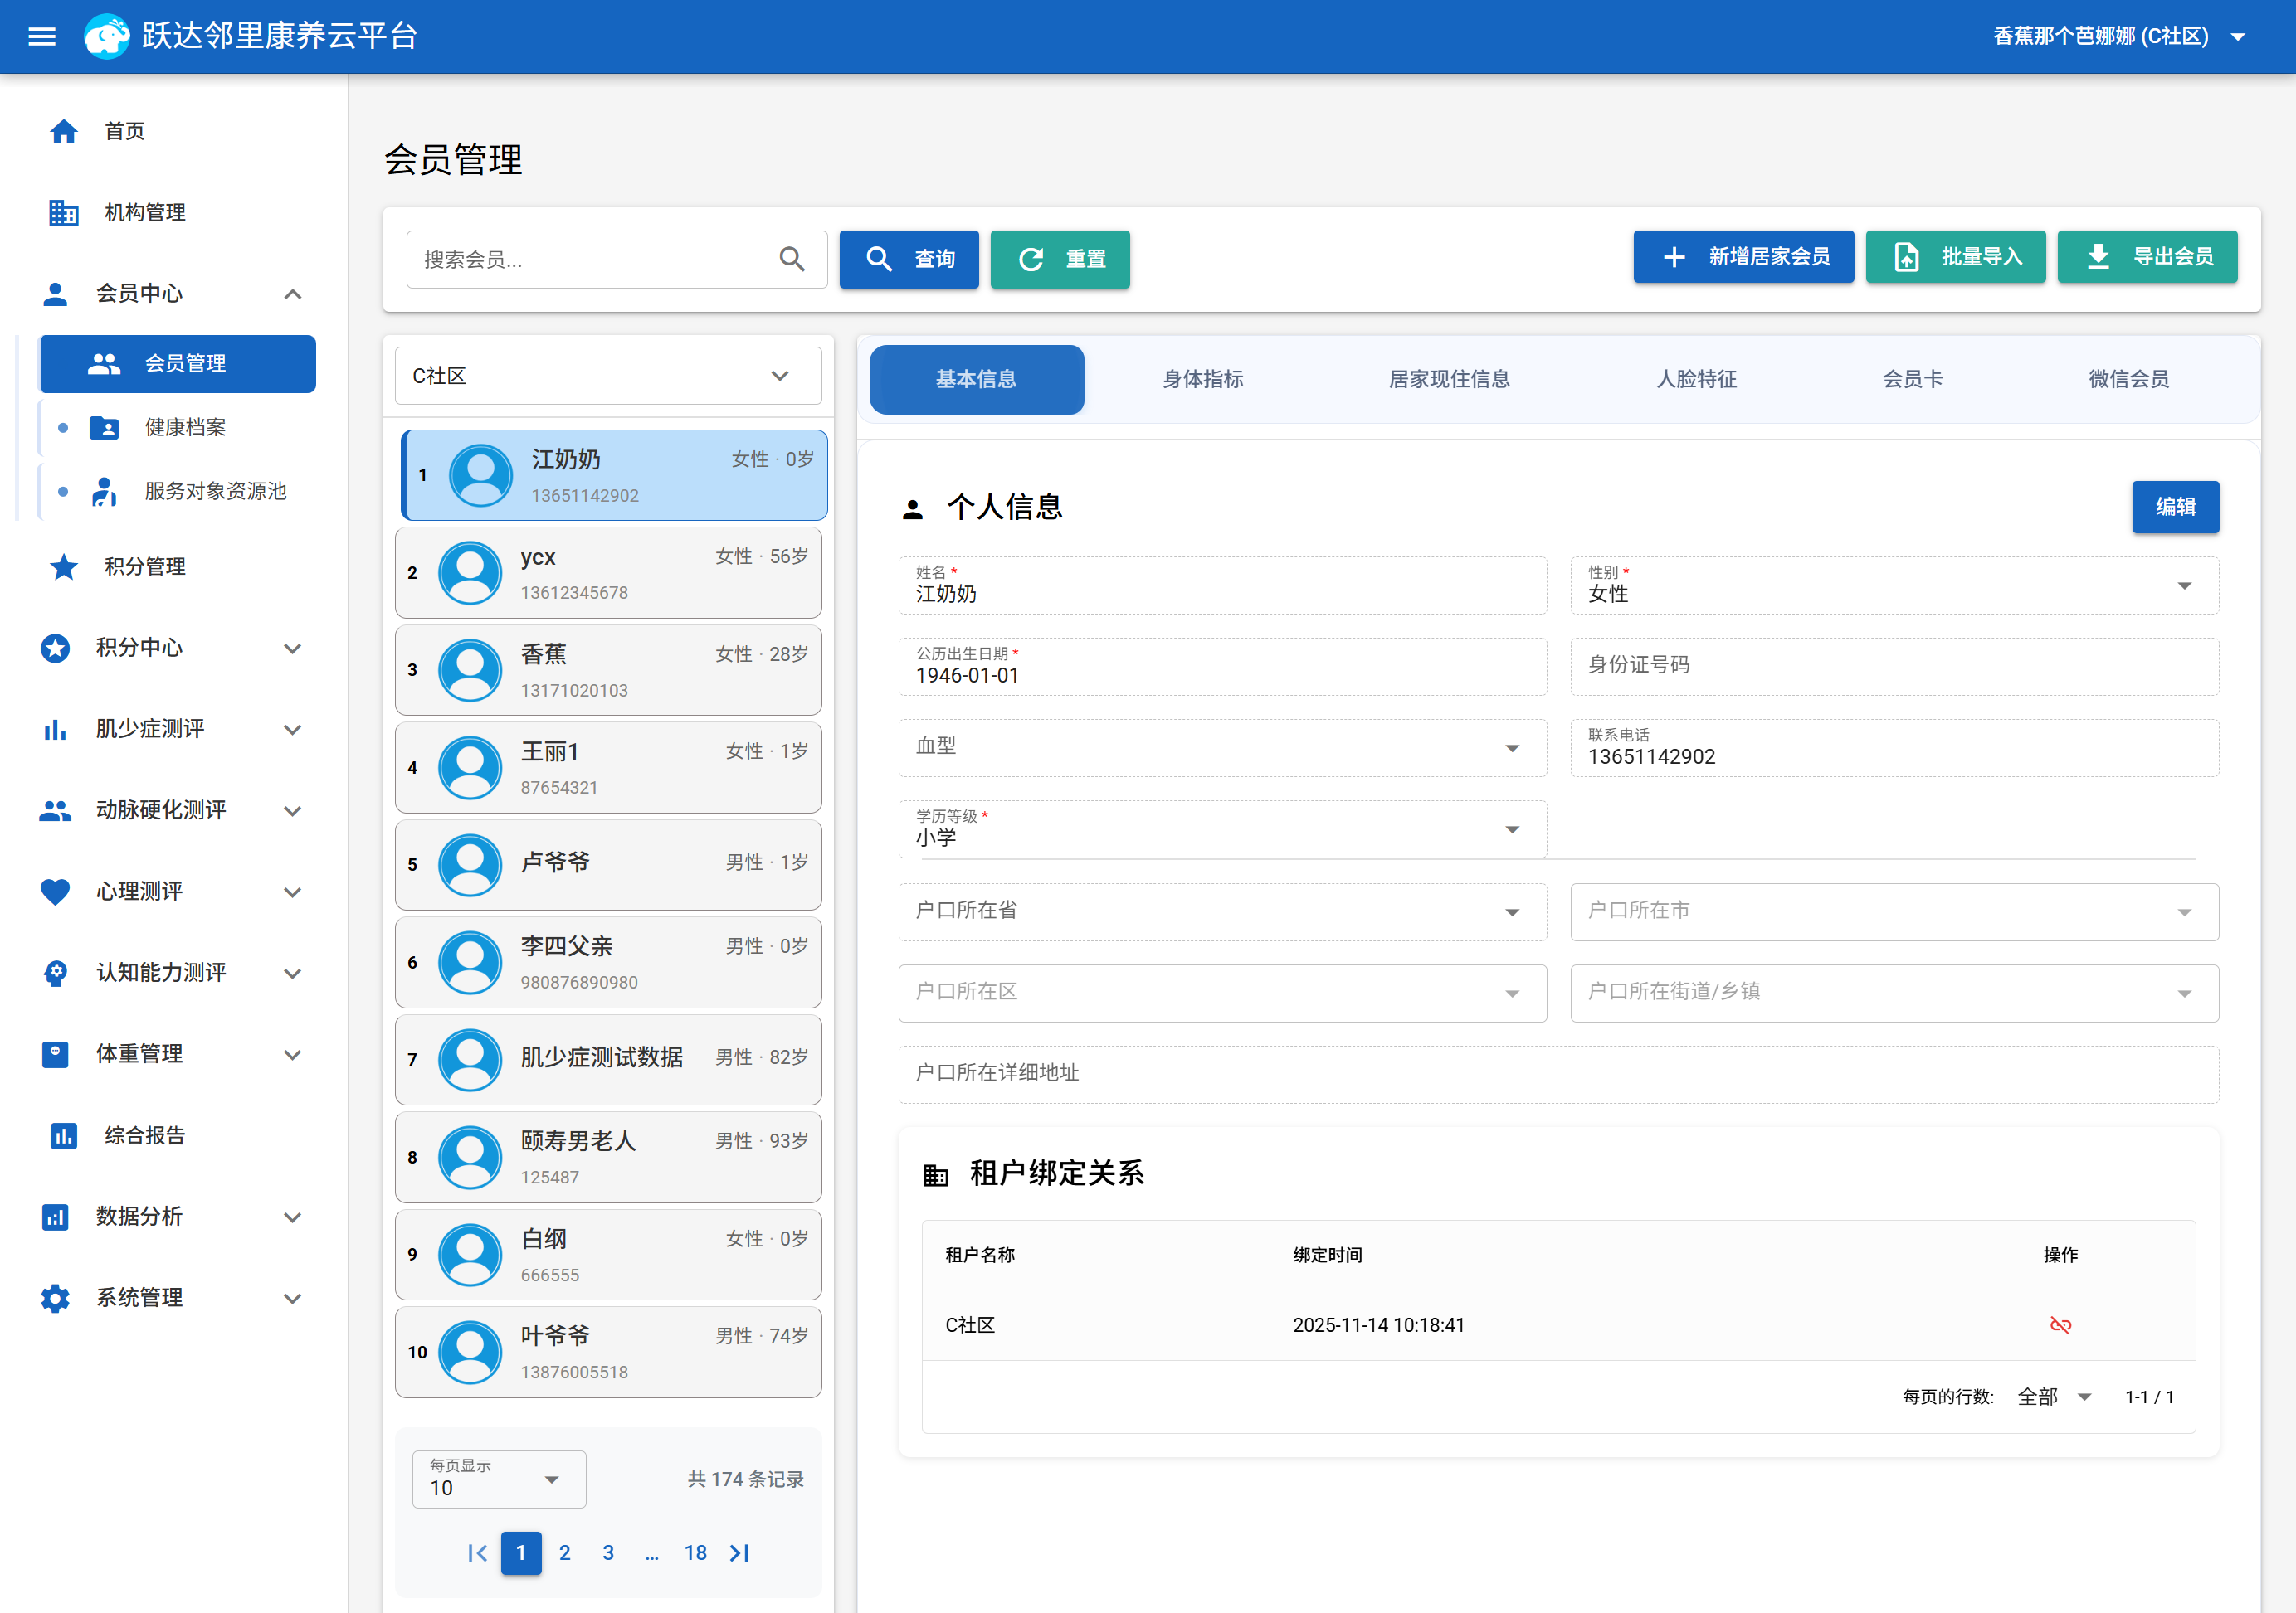2296x1613 pixels.
Task: Click the 个人信息 person icon
Action: click(x=912, y=508)
